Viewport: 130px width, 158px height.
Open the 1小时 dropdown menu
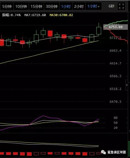point(94,6)
